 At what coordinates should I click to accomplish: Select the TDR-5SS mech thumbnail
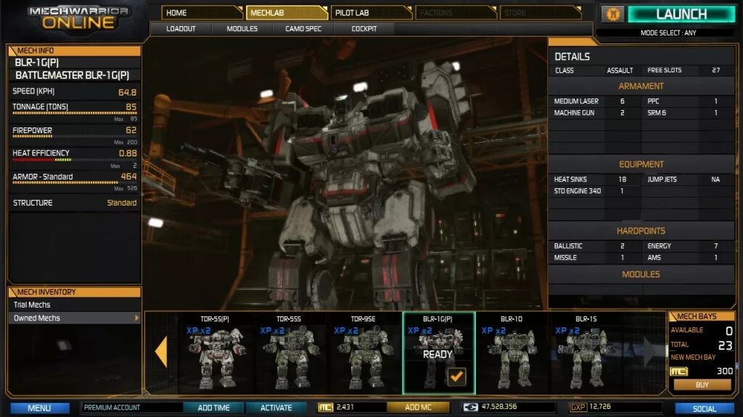point(289,353)
